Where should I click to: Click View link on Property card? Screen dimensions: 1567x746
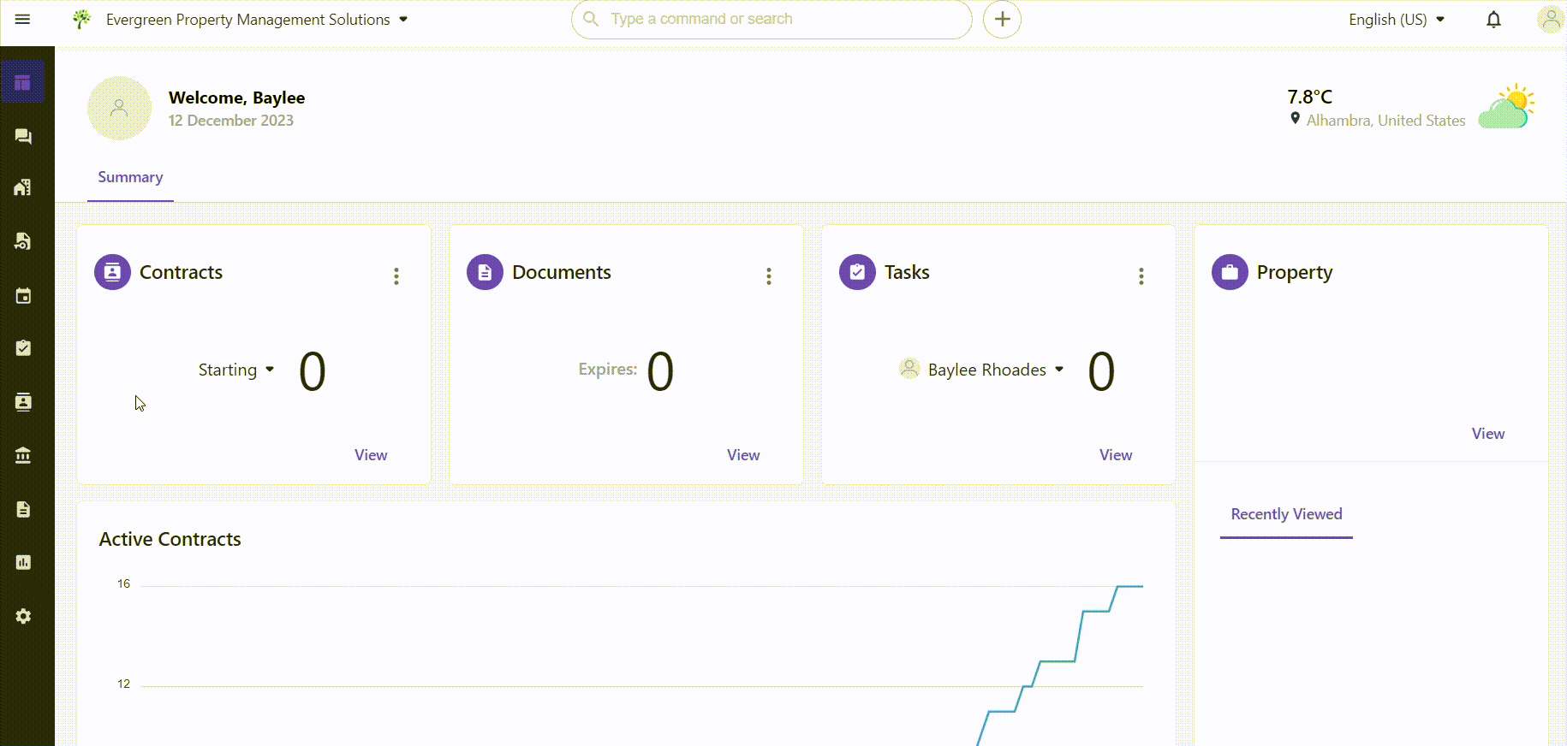click(1488, 434)
